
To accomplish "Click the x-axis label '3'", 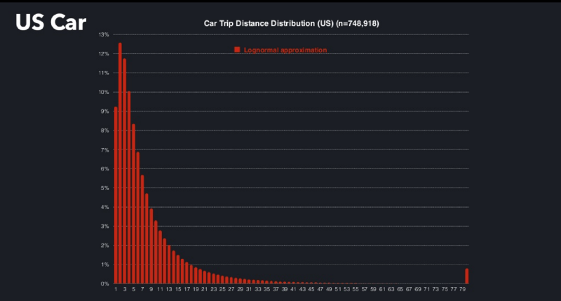I will (125, 289).
